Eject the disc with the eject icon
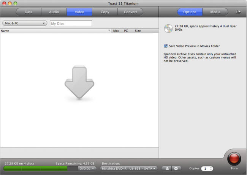Screen dimensions: 247x175 pos(167,169)
